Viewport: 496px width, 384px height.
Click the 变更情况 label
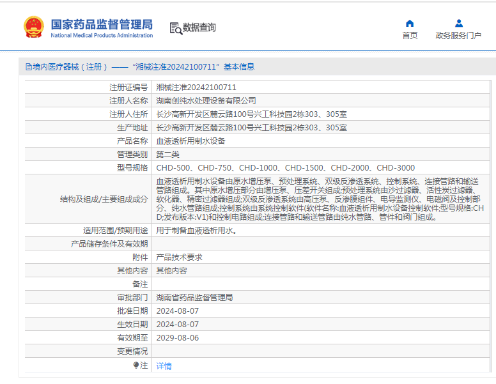point(132,351)
